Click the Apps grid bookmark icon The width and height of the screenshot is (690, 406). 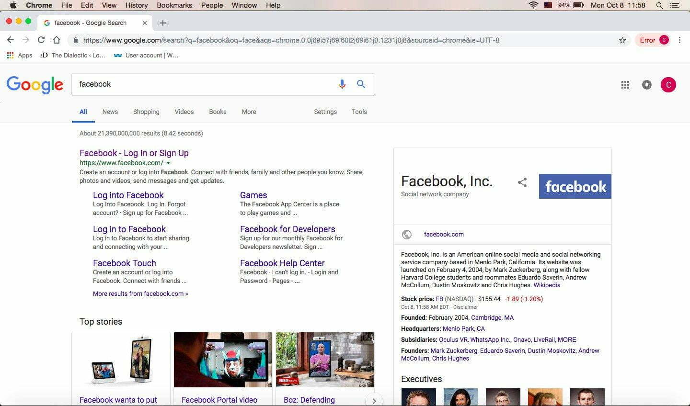click(10, 55)
